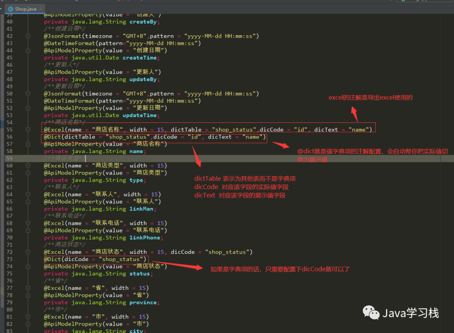
Task: Click @JsonFormat annotation on line 50
Action: 63,94
